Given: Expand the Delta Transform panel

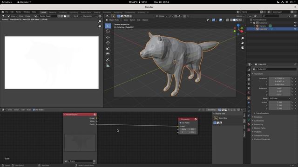Looking at the screenshot, I should [x=262, y=113].
